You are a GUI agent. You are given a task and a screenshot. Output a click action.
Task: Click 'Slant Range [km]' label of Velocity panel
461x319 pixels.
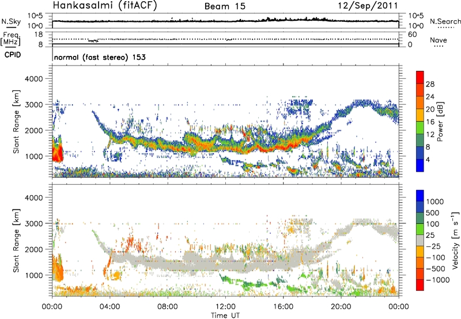(16, 241)
